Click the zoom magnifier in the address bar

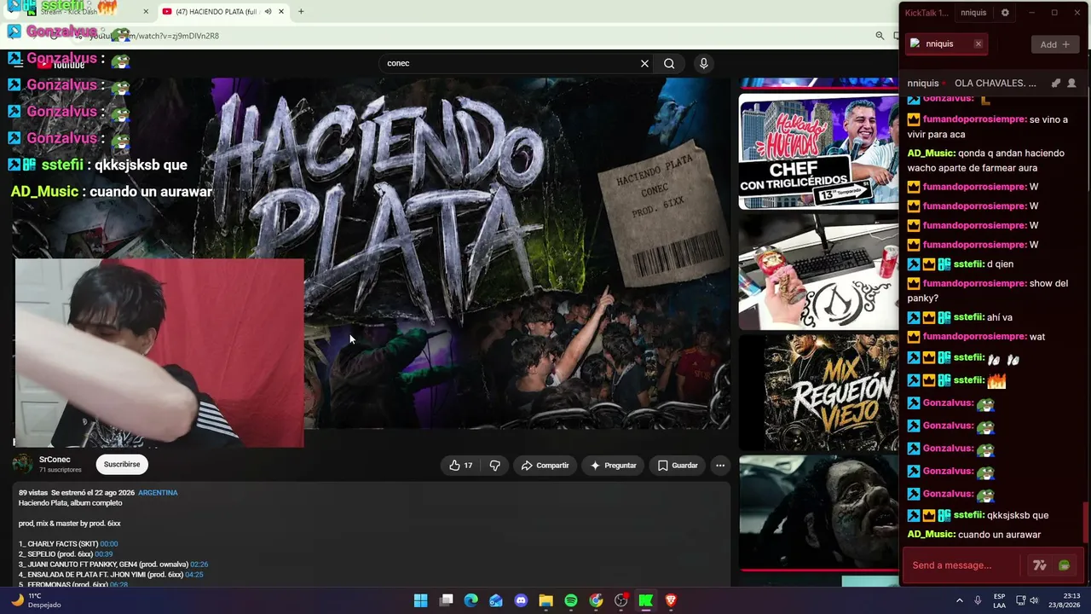pyautogui.click(x=880, y=36)
